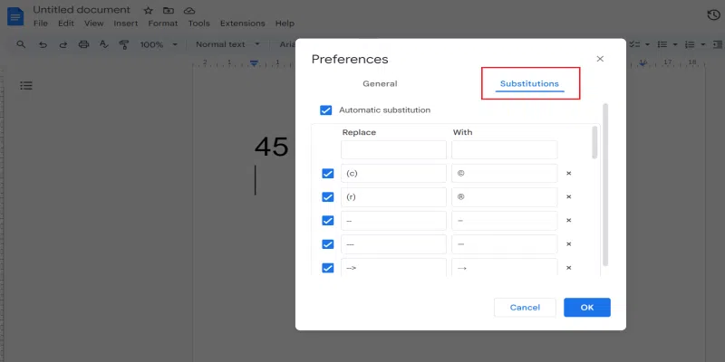725x362 pixels.
Task: Show document outline list icon
Action: (26, 85)
